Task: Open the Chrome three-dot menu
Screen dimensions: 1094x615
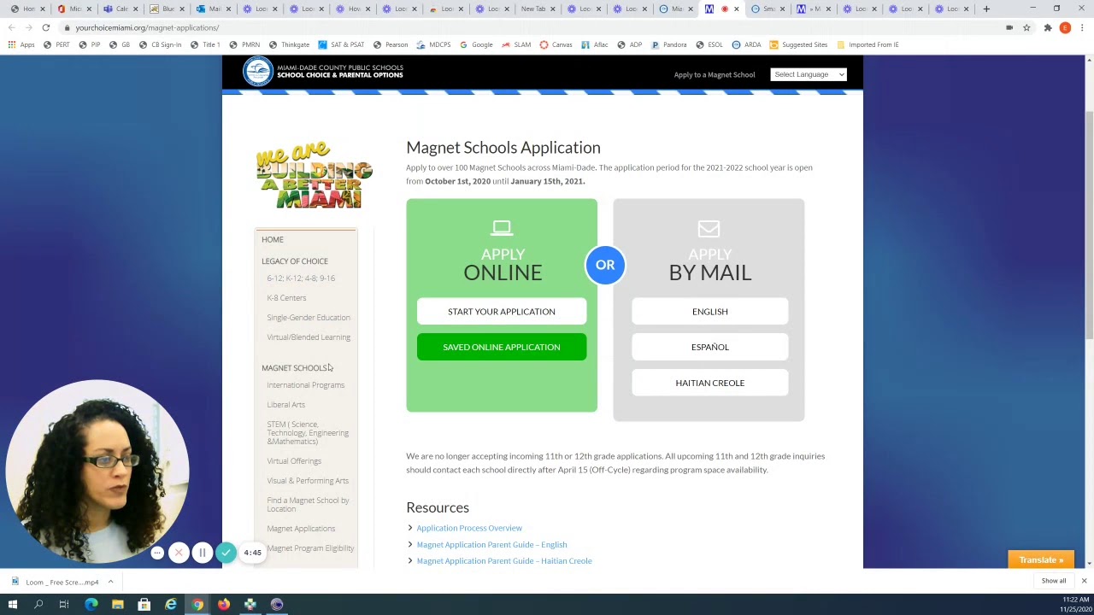Action: point(1082,27)
